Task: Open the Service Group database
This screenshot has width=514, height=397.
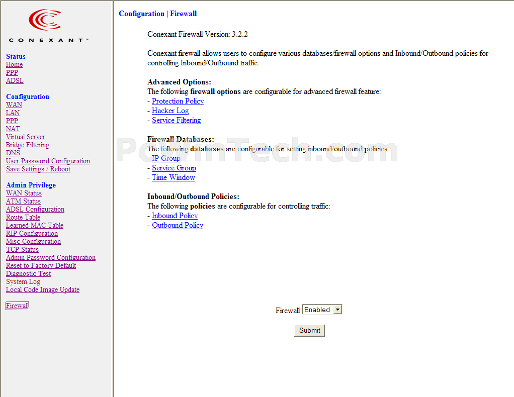Action: (174, 168)
